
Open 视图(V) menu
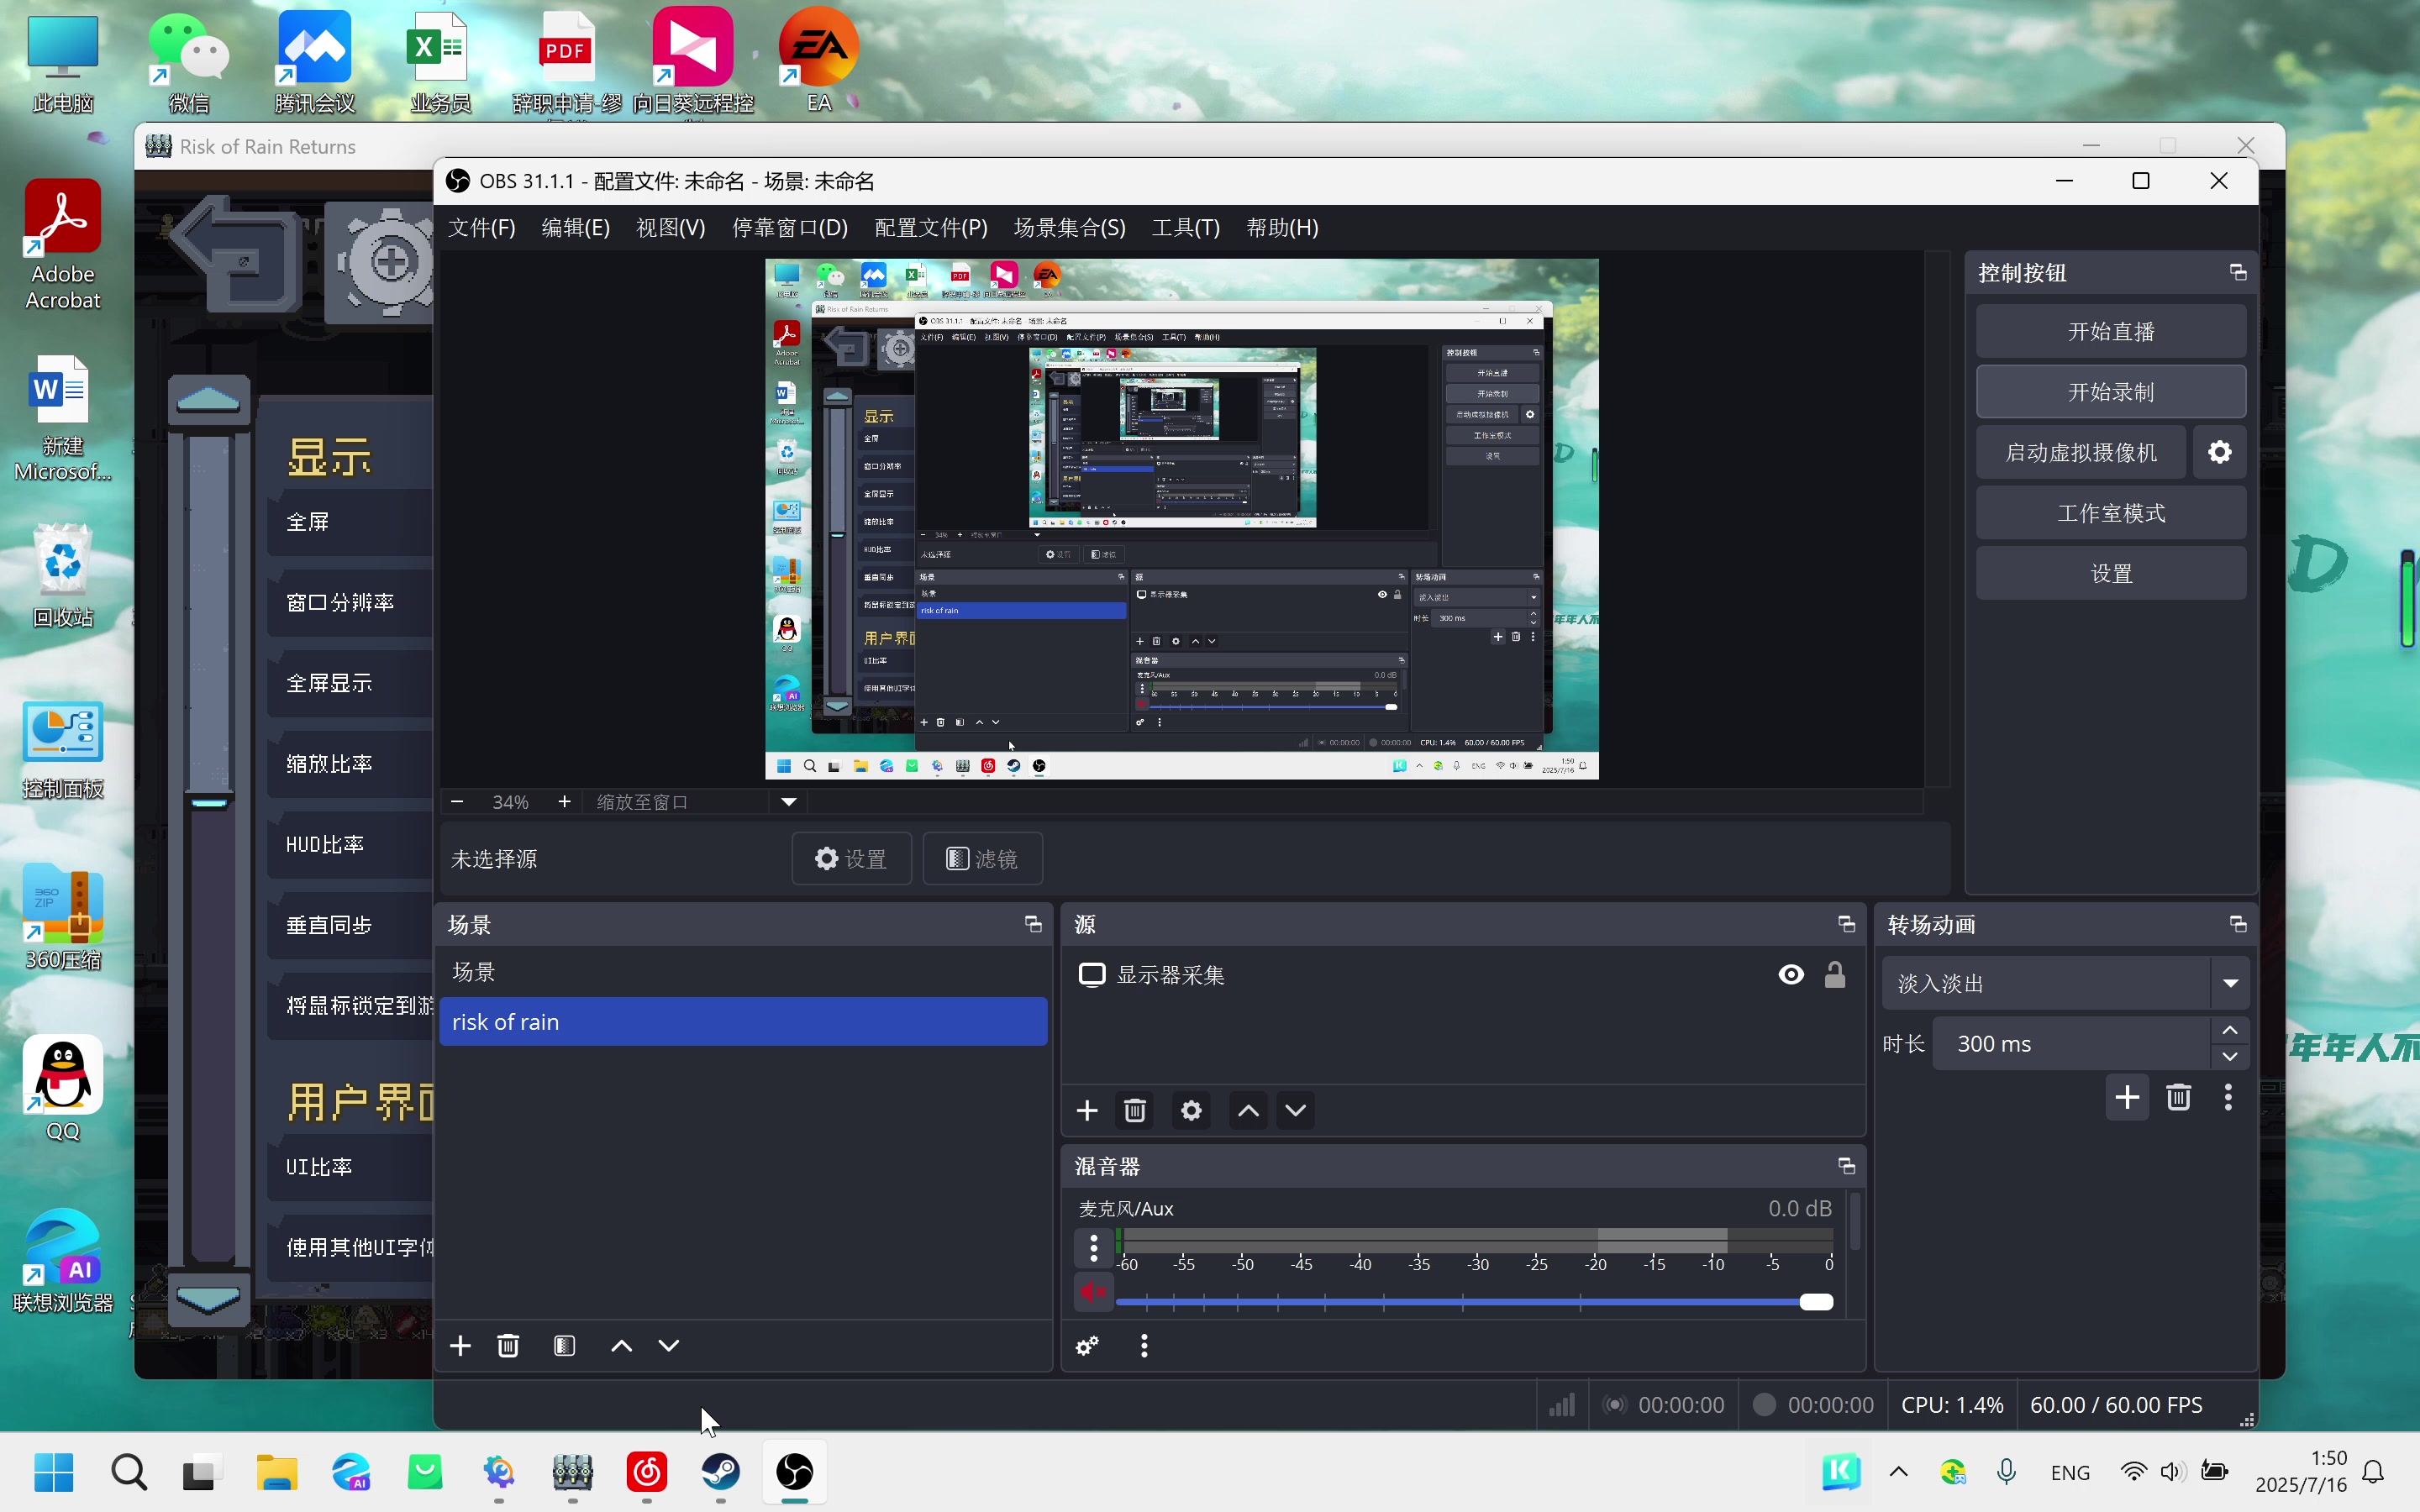click(x=671, y=228)
